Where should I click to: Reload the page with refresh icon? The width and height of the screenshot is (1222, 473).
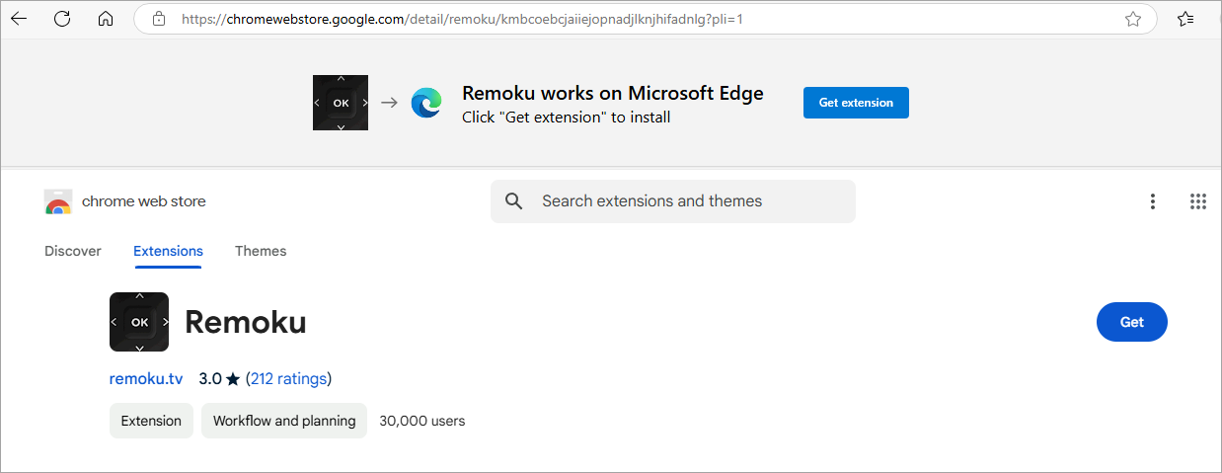[62, 19]
